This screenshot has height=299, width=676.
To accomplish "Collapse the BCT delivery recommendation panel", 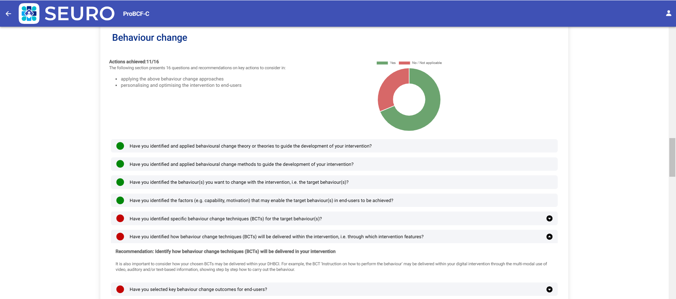I will point(549,236).
